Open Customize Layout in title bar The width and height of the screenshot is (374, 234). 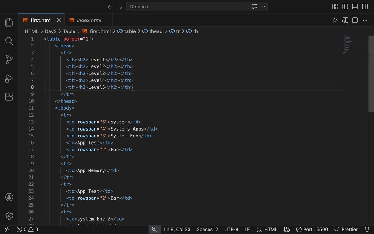[x=335, y=7]
